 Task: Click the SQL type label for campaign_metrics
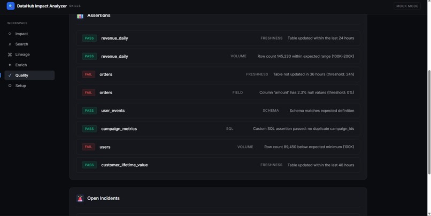tap(229, 129)
